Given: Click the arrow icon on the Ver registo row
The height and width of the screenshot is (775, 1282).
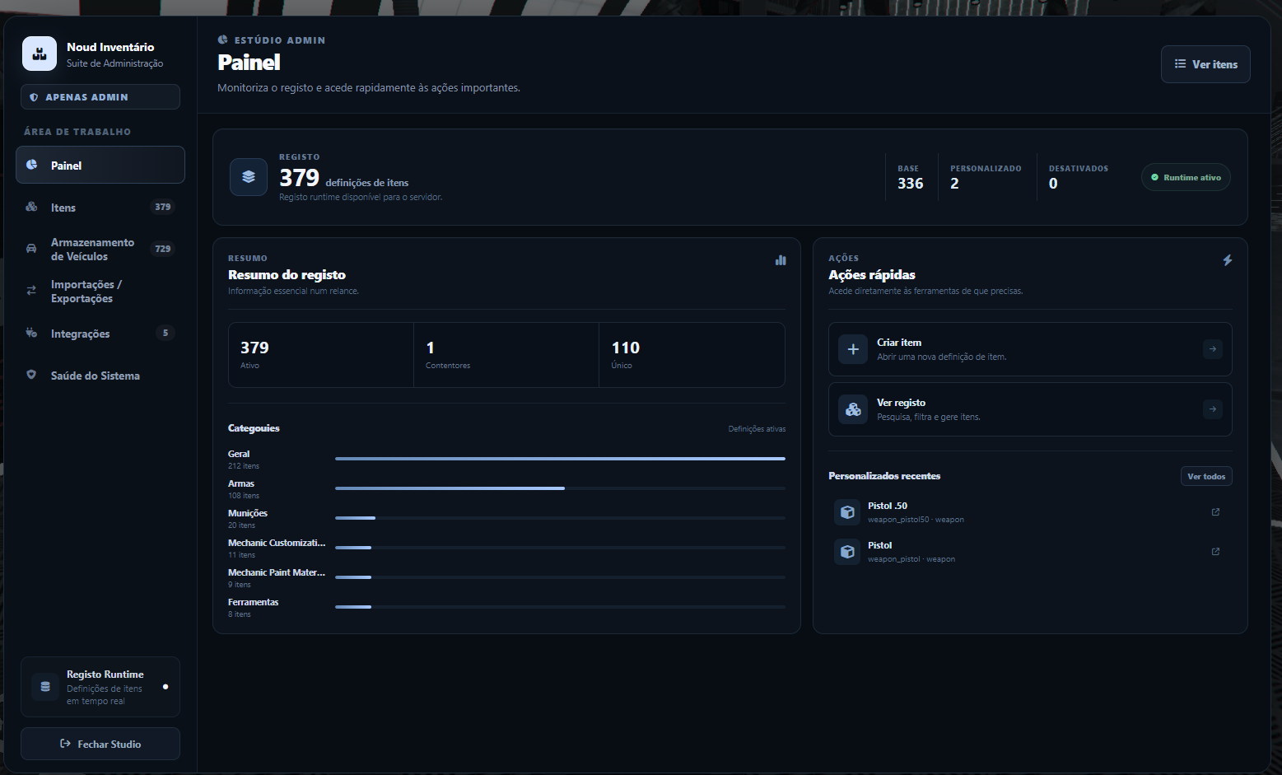Looking at the screenshot, I should pyautogui.click(x=1213, y=409).
